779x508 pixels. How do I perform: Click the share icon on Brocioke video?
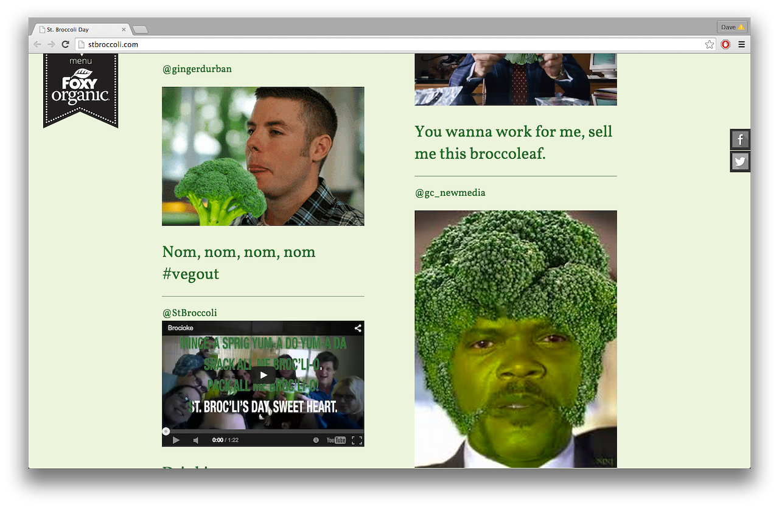tap(358, 328)
